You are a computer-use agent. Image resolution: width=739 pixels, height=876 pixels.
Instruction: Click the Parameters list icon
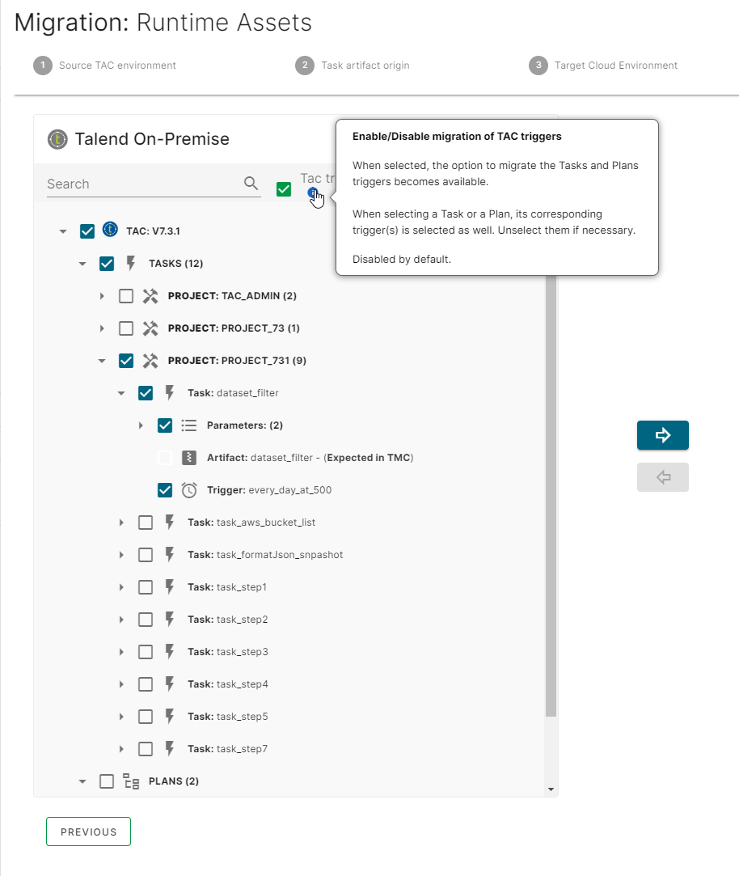(189, 425)
